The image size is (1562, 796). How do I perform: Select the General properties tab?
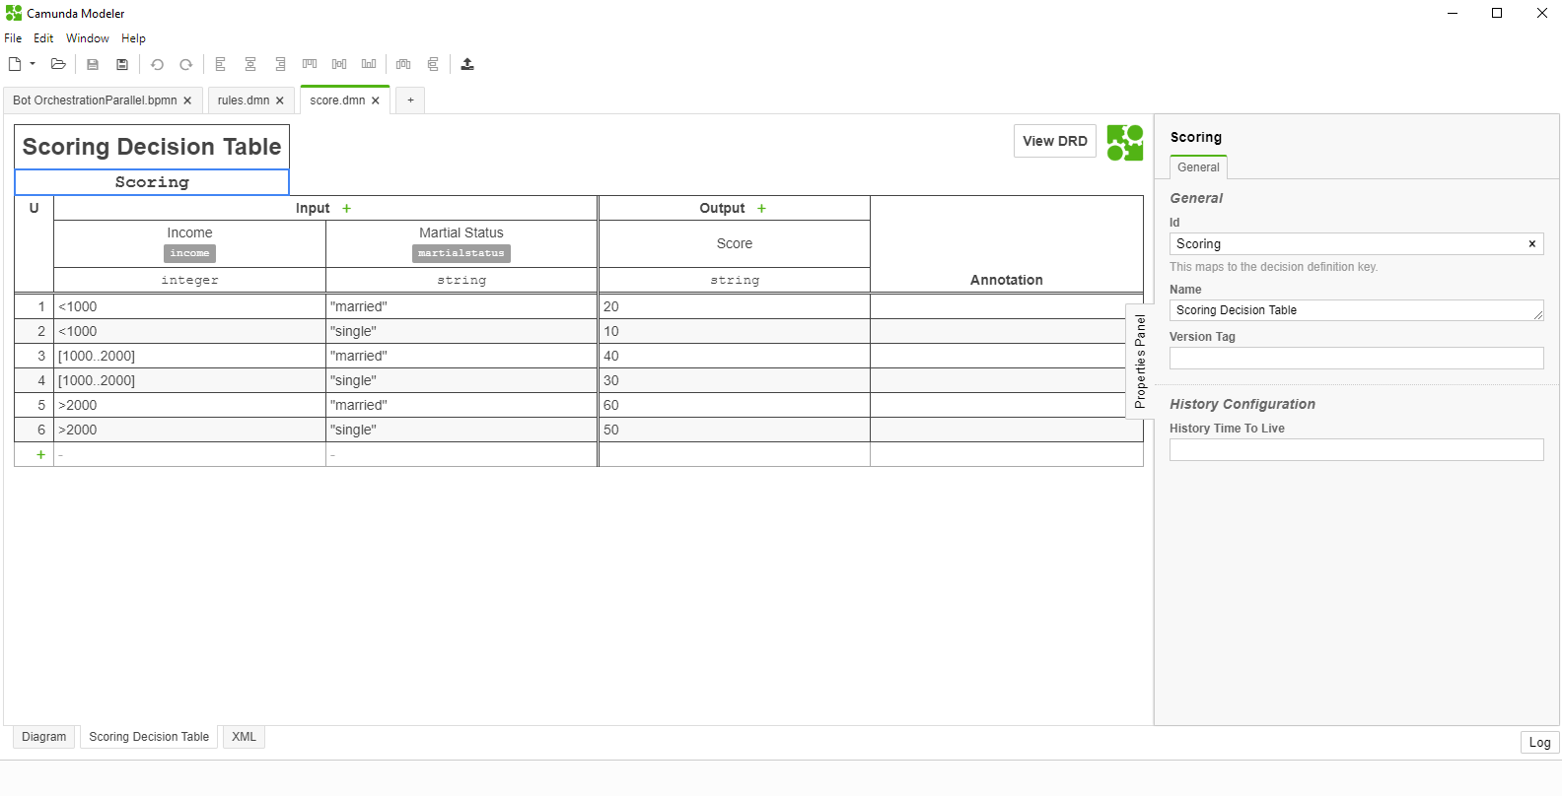pyautogui.click(x=1198, y=167)
